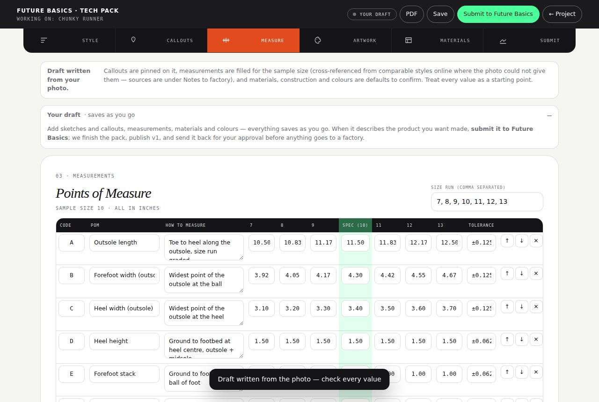Move row A Outsole length down
This screenshot has height=402, width=599.
[x=522, y=241]
